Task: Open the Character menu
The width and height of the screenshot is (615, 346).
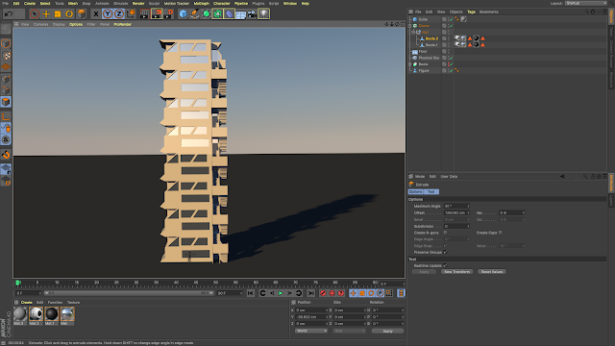Action: [222, 3]
